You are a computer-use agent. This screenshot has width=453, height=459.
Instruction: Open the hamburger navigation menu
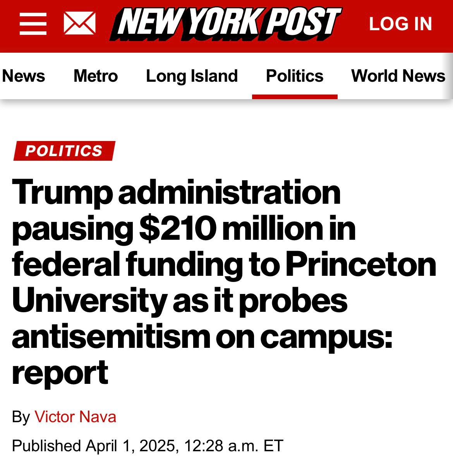[x=33, y=24]
